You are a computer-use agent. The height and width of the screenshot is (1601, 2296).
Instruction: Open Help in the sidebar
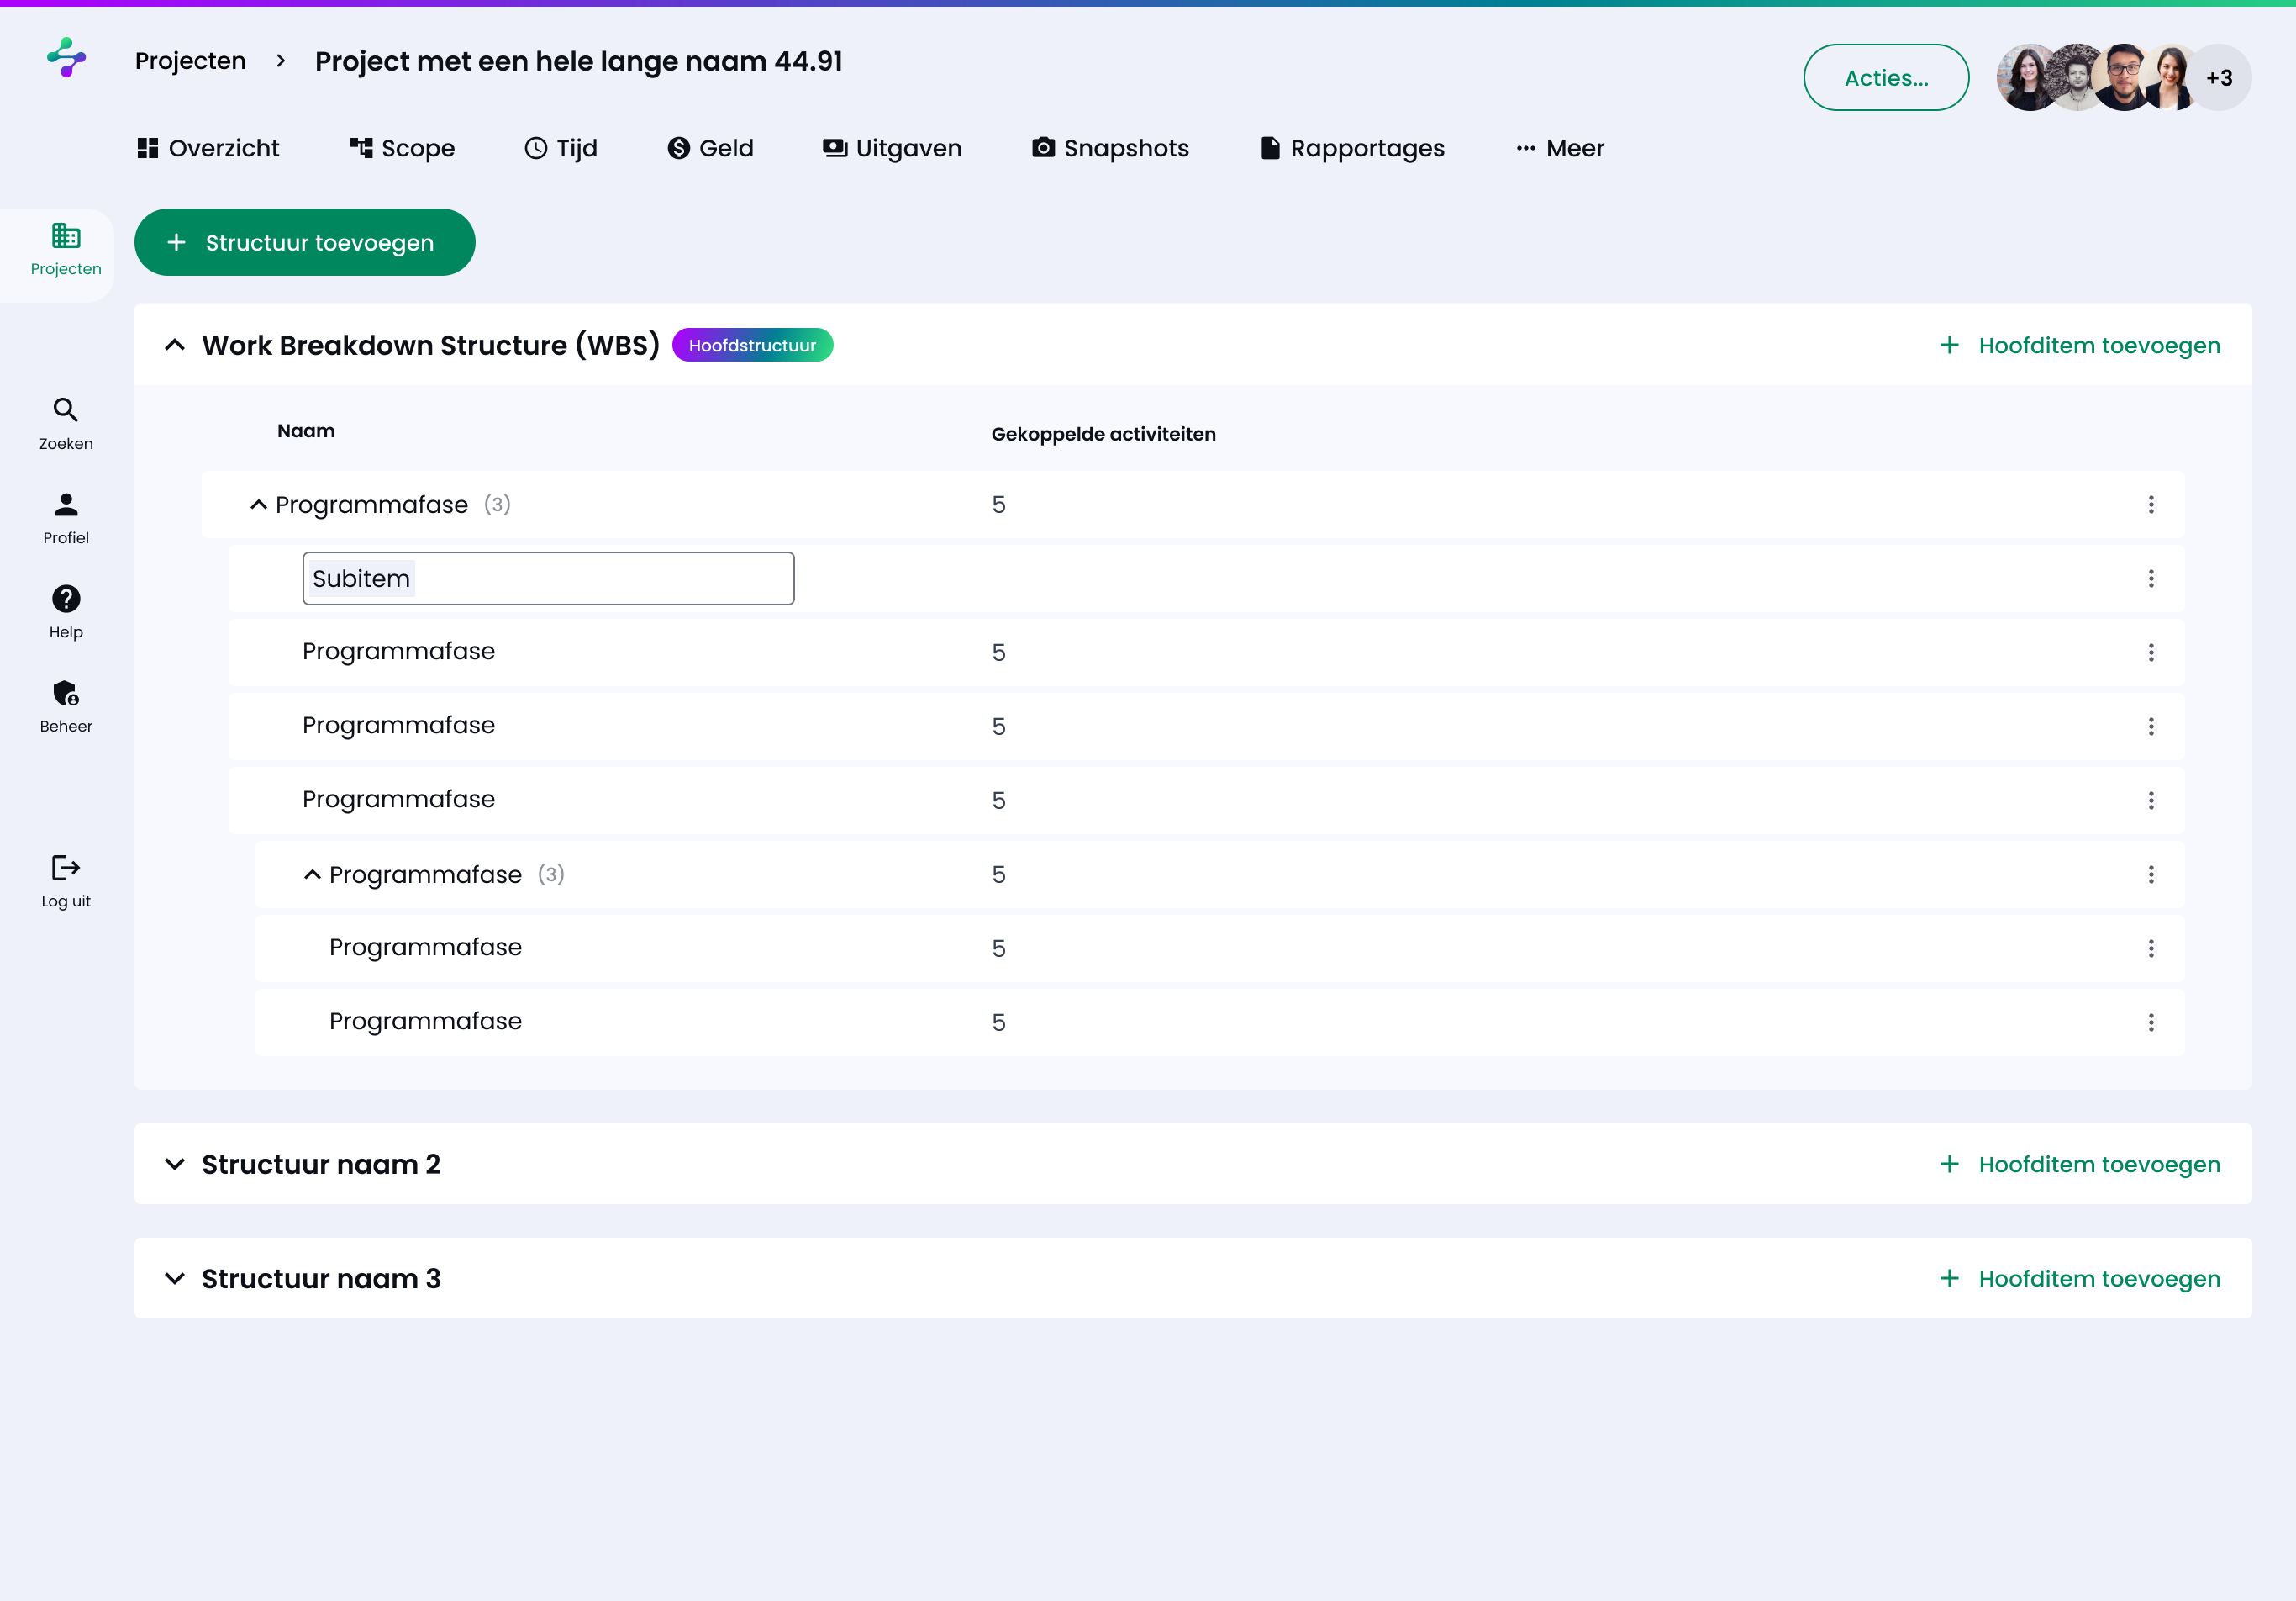[66, 612]
